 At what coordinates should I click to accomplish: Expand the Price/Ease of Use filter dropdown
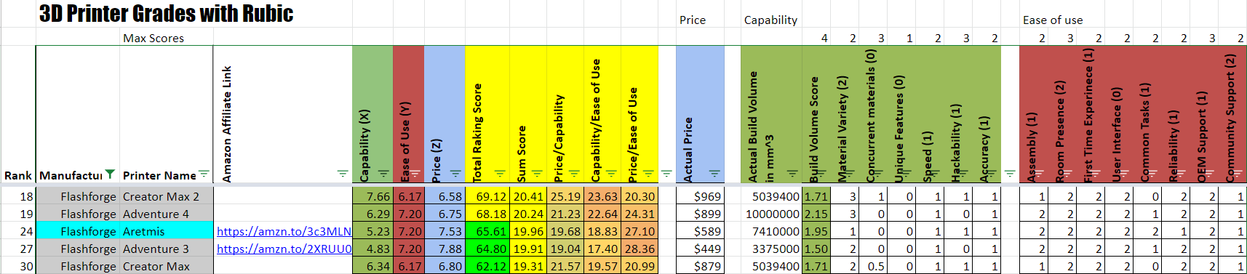[x=648, y=174]
